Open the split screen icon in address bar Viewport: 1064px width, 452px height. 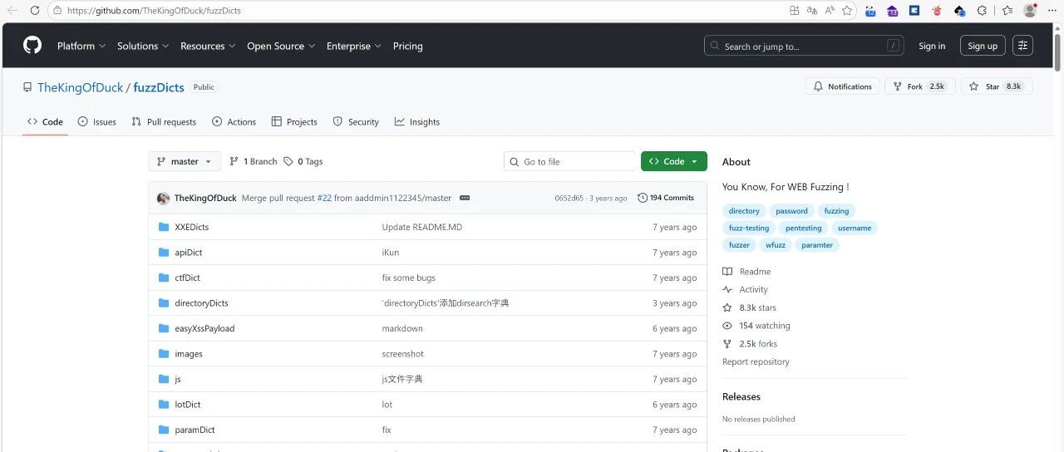point(794,11)
